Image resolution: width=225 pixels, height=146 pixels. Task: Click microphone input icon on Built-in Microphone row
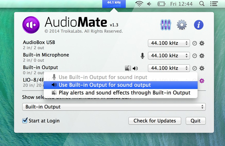pos(143,56)
